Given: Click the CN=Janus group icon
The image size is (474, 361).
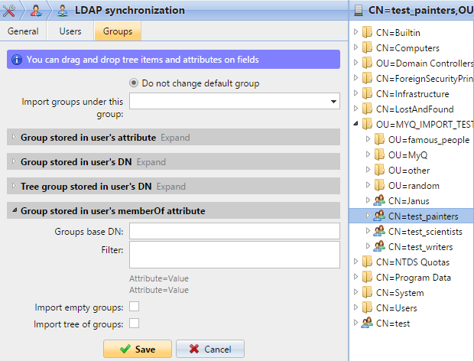Looking at the screenshot, I should coord(378,201).
